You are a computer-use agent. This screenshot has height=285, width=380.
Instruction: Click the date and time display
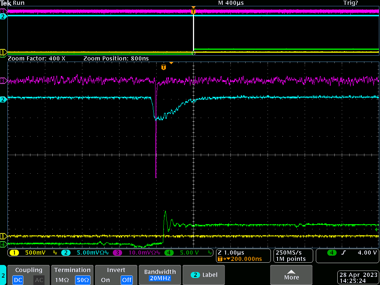point(358,278)
